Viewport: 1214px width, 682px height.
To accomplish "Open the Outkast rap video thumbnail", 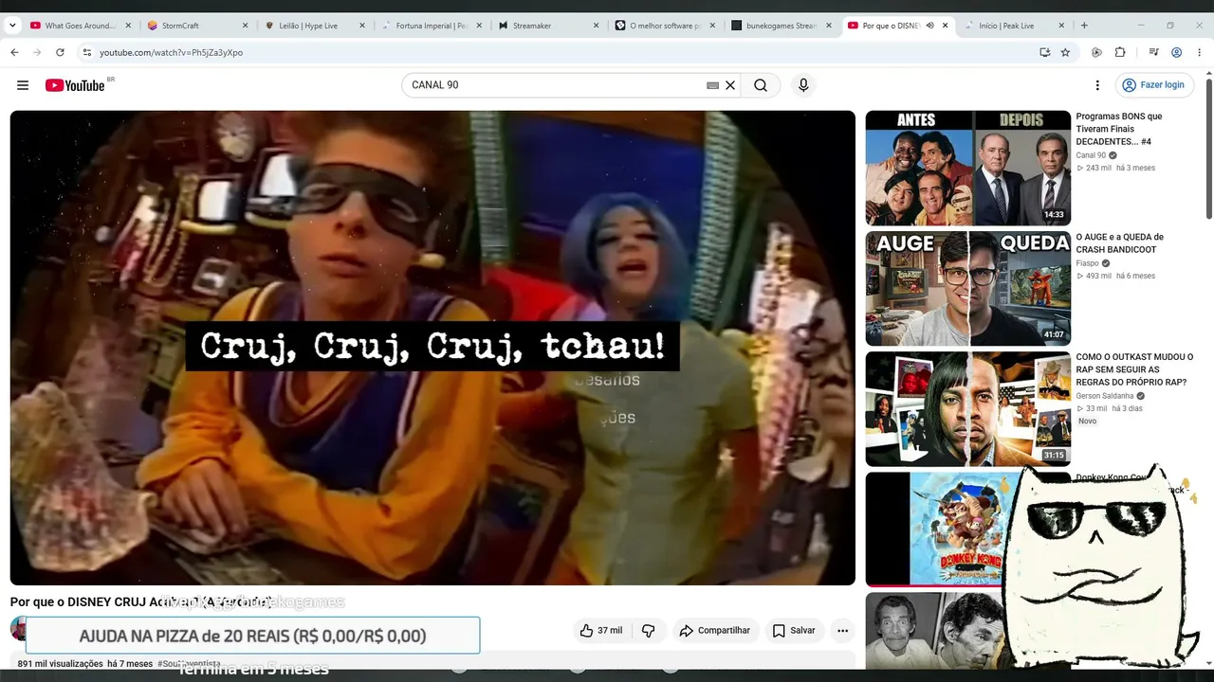I will pyautogui.click(x=967, y=408).
